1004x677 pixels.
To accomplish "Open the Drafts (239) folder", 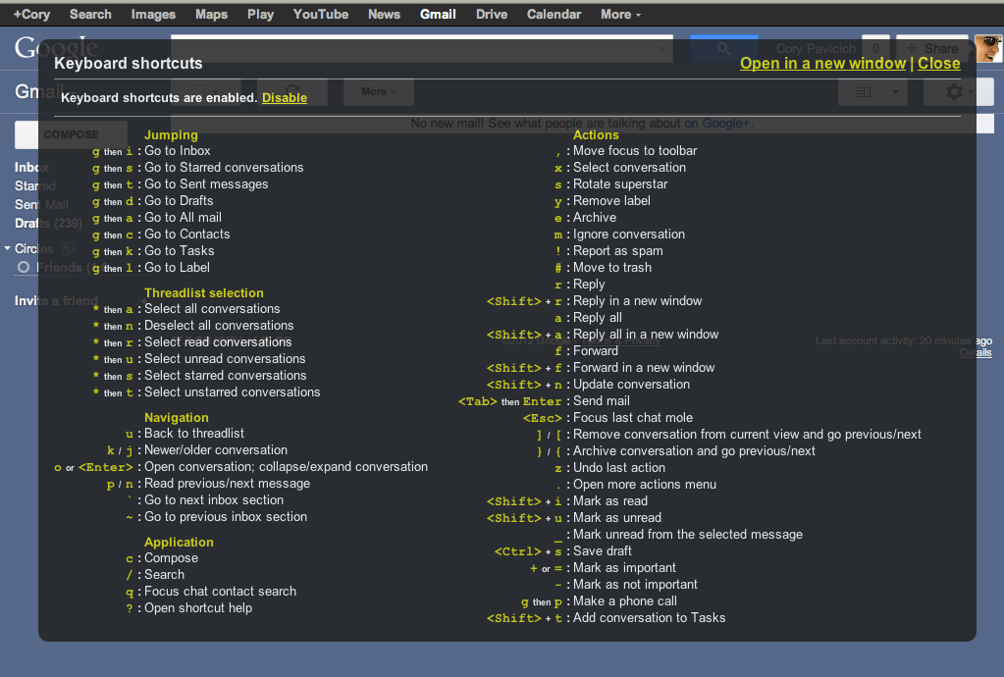I will (x=49, y=224).
